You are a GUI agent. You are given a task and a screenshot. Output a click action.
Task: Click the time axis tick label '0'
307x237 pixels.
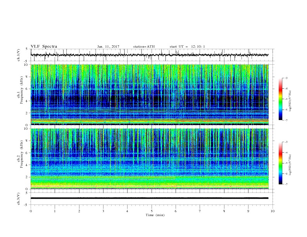31,211
